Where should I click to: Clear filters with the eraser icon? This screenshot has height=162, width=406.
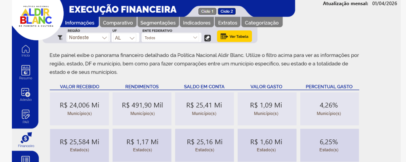208,38
